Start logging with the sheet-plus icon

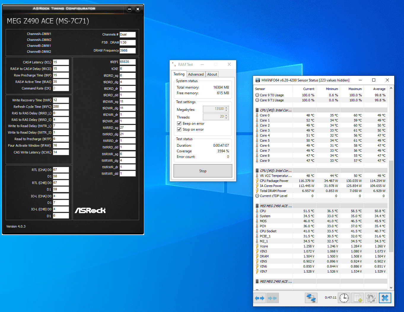(358, 298)
